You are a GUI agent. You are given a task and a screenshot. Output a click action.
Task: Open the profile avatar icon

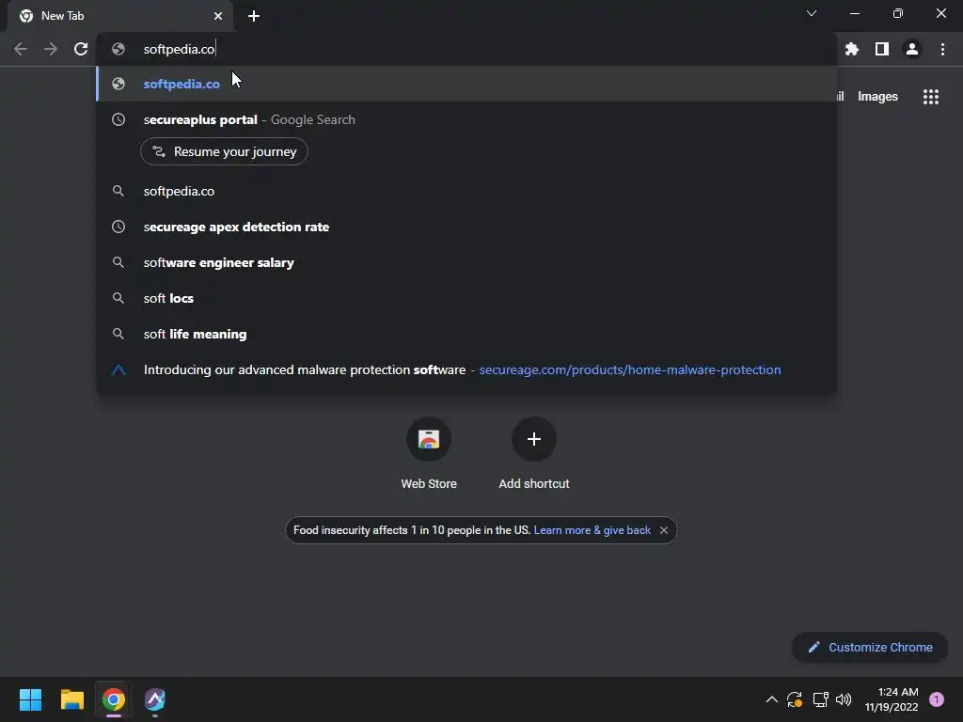point(912,49)
